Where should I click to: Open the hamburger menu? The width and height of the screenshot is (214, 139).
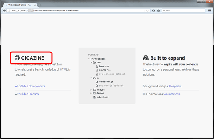pyautogui.click(x=209, y=10)
